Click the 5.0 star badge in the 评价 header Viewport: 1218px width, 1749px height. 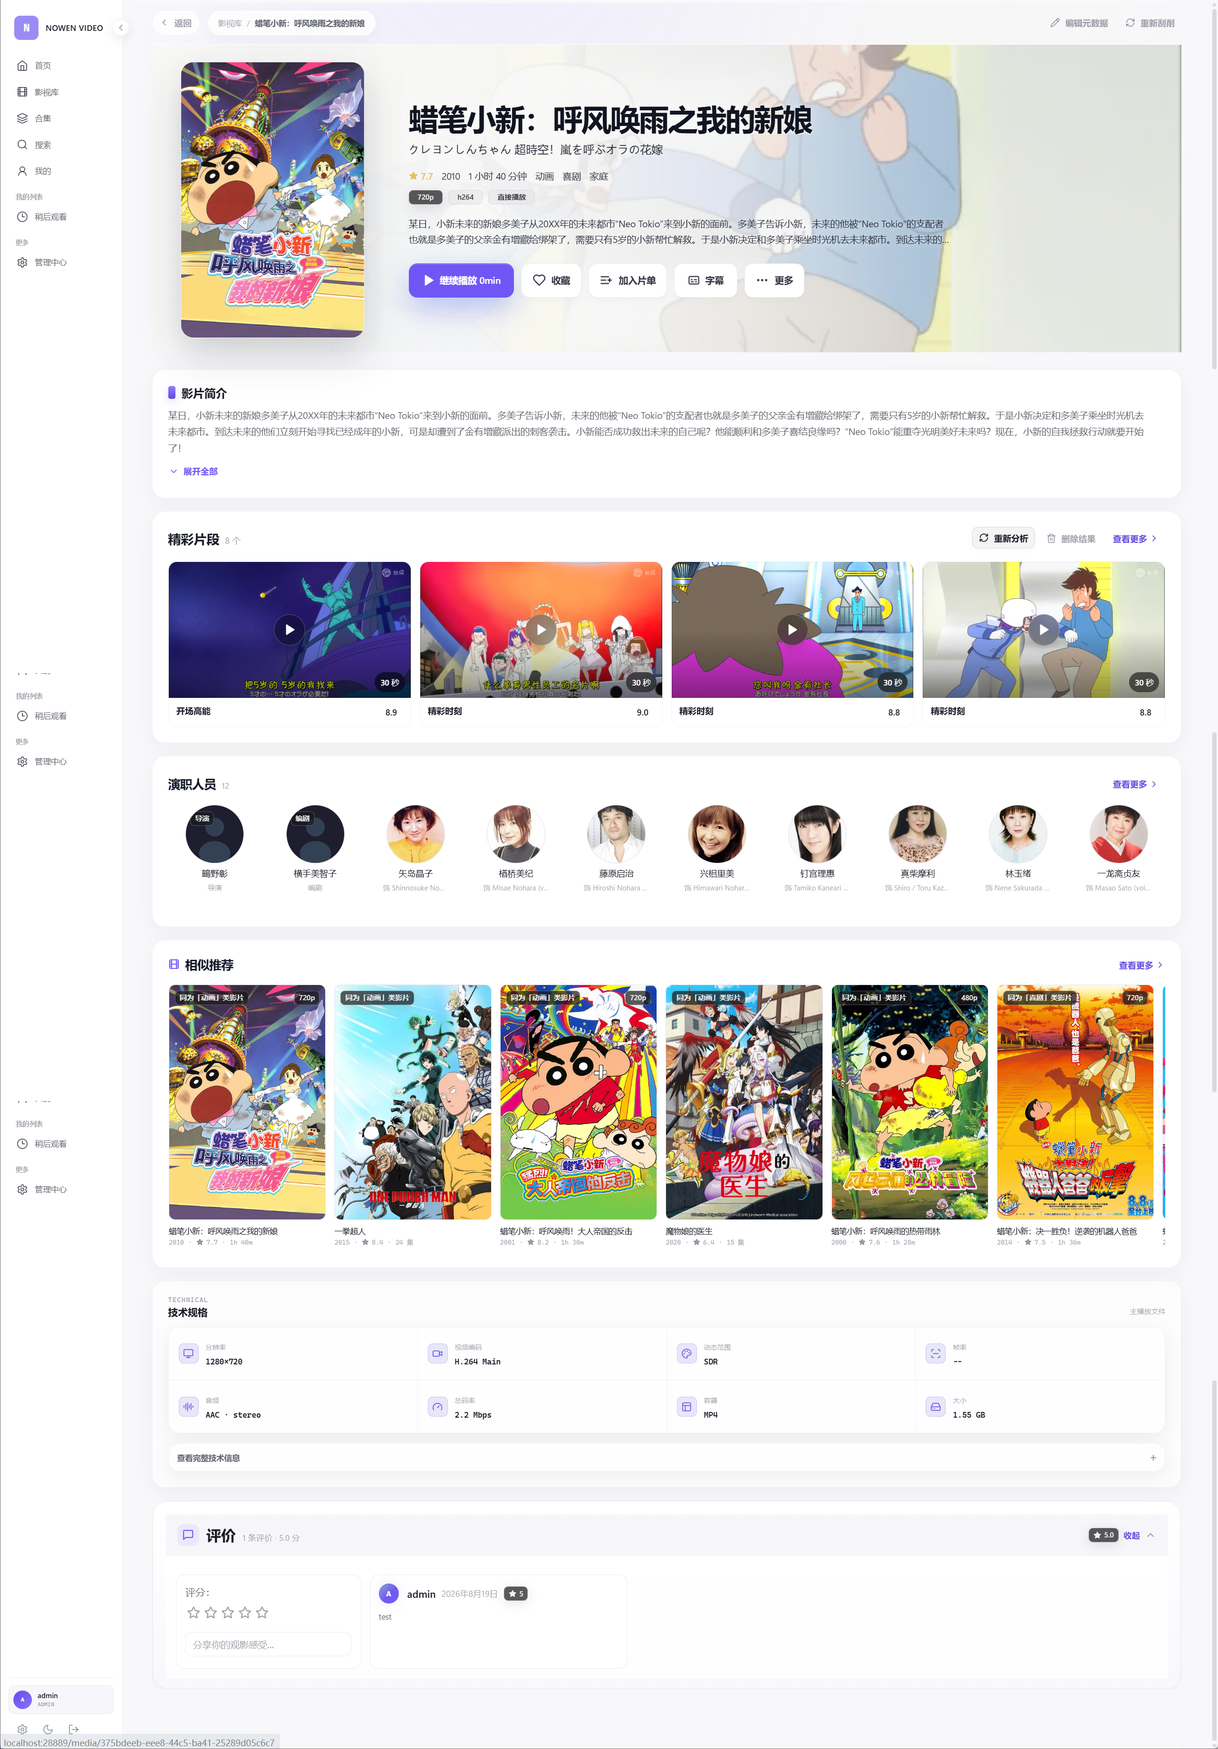pos(1103,1536)
